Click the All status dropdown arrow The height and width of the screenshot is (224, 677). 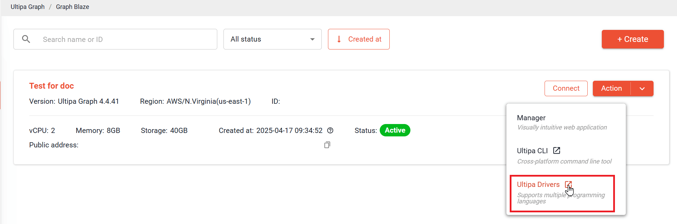(x=312, y=39)
